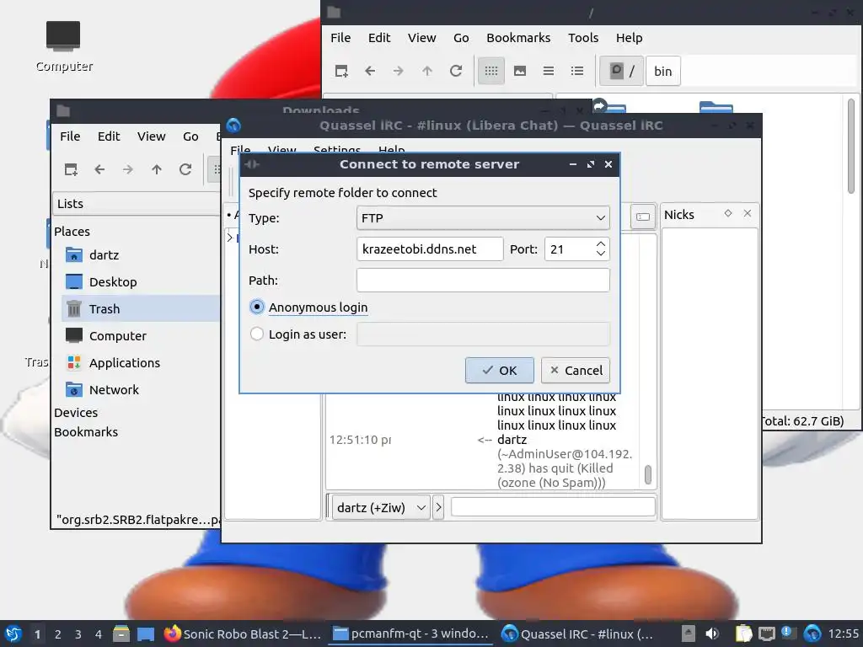
Task: Reload the Downloads folder view
Action: point(185,169)
